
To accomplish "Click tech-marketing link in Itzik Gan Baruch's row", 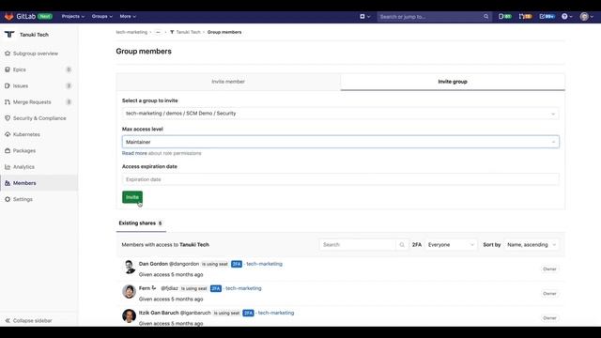I will (x=276, y=313).
